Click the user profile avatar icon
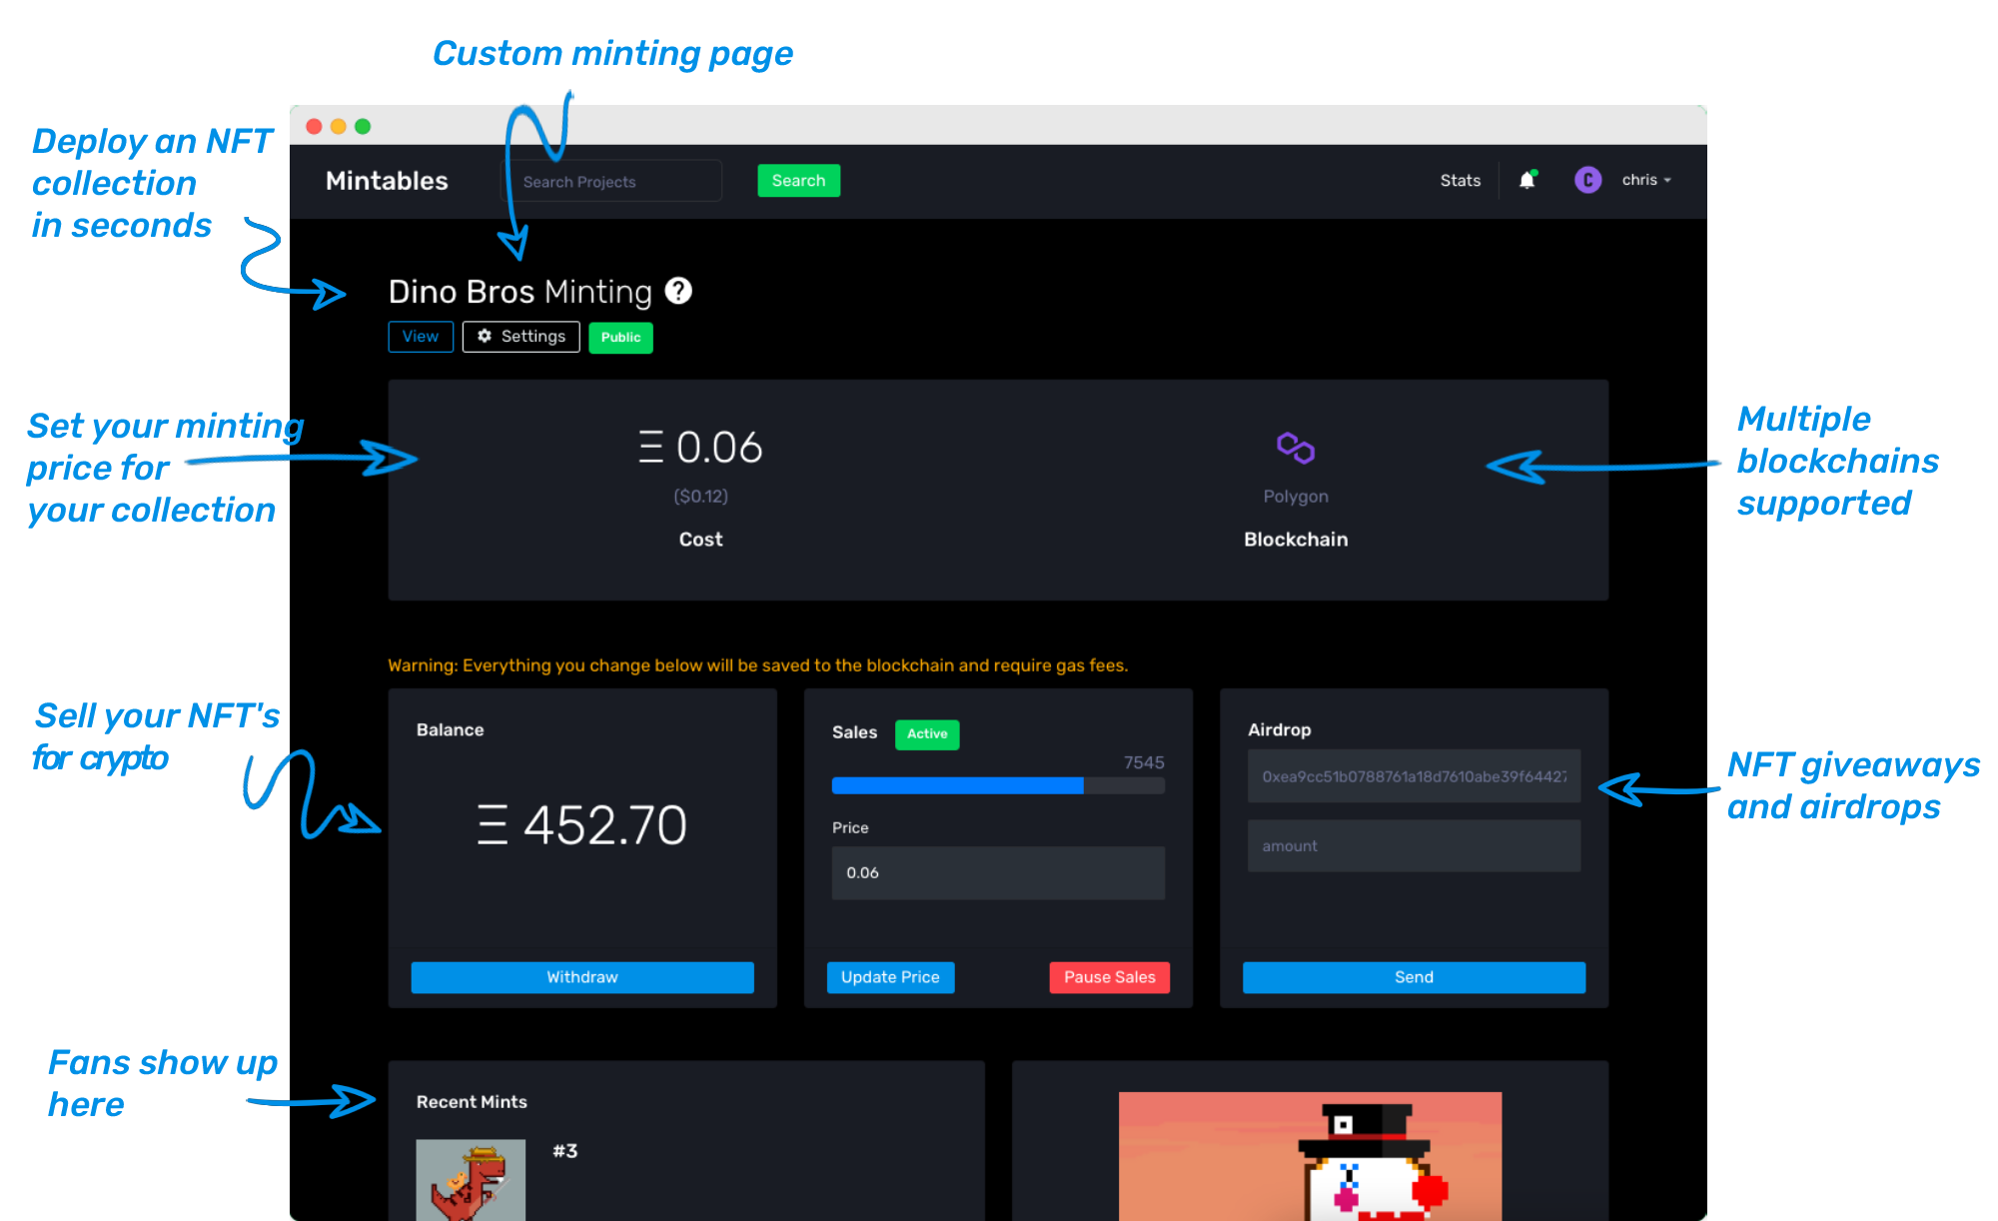1998x1221 pixels. [1587, 180]
